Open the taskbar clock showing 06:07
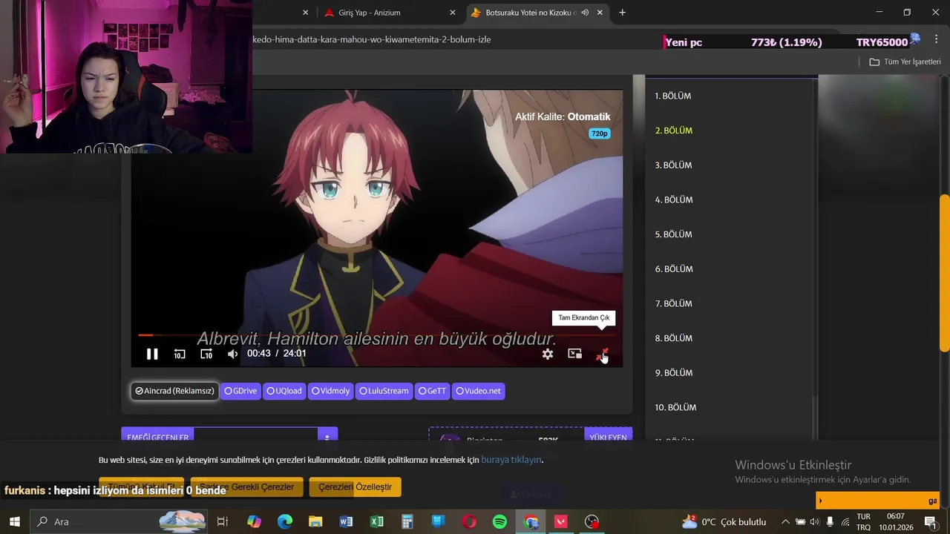Screen dimensions: 950x534 [895, 521]
